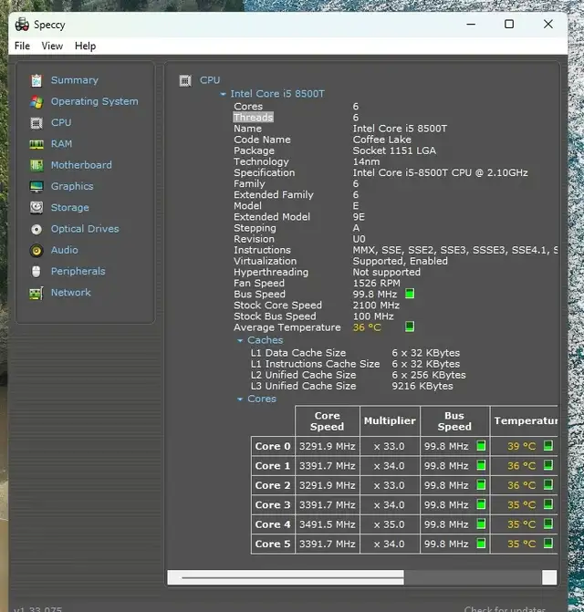Click the Summary clipboard icon in sidebar
This screenshot has height=612, width=584.
36,80
